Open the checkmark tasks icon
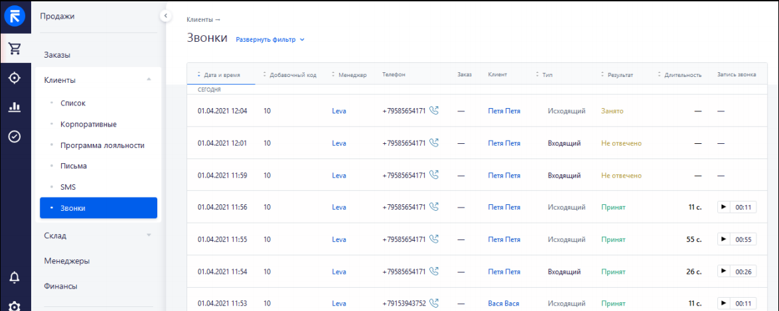 coord(15,136)
